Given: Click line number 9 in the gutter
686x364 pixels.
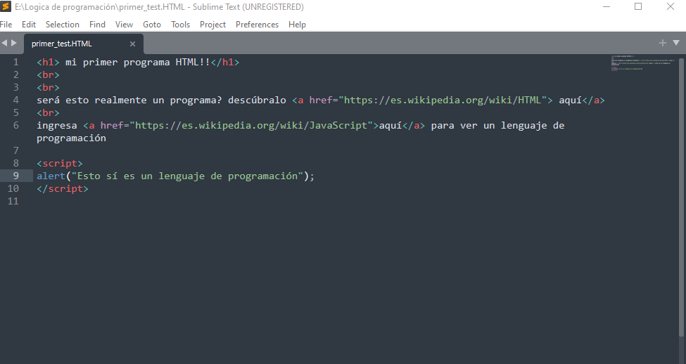Looking at the screenshot, I should pos(15,176).
